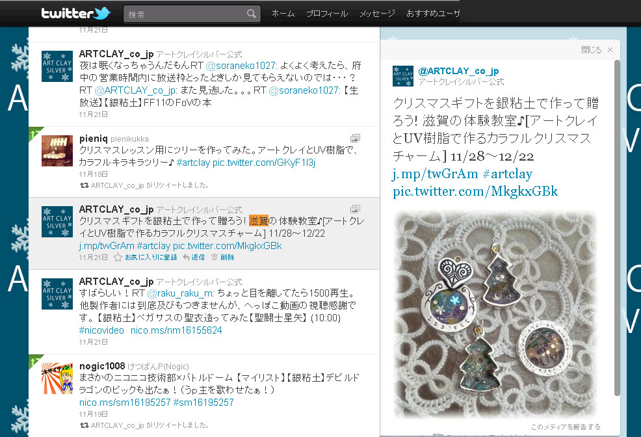This screenshot has width=641, height=437.
Task: Click the reply arrow icon beside 返信
Action: 186,257
